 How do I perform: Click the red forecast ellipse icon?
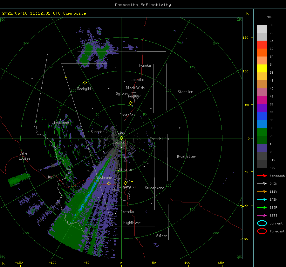click(x=262, y=231)
